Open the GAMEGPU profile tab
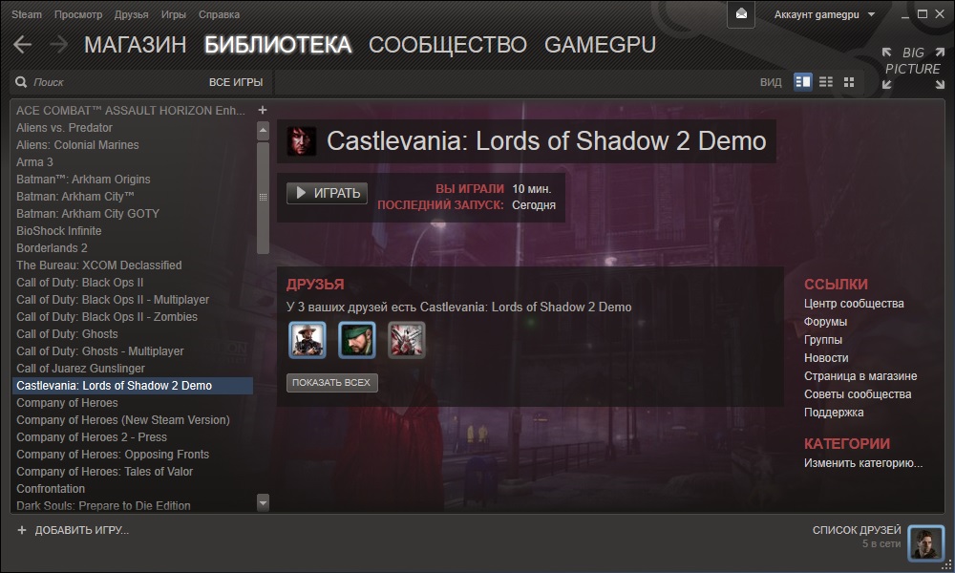 pyautogui.click(x=600, y=45)
